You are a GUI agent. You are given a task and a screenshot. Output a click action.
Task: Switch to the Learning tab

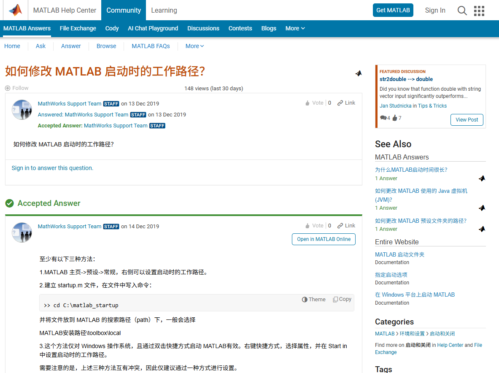pos(164,11)
